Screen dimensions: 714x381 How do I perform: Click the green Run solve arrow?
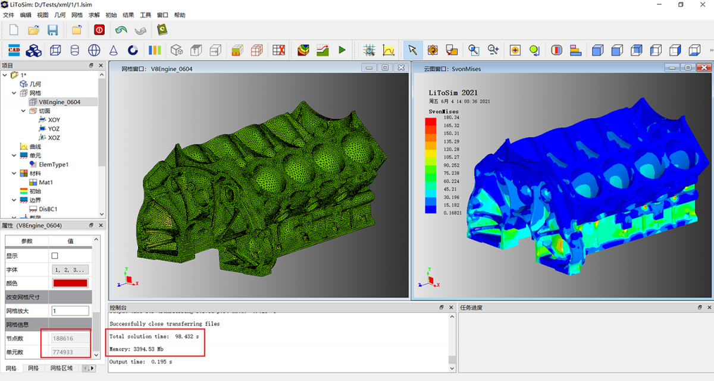tap(342, 51)
